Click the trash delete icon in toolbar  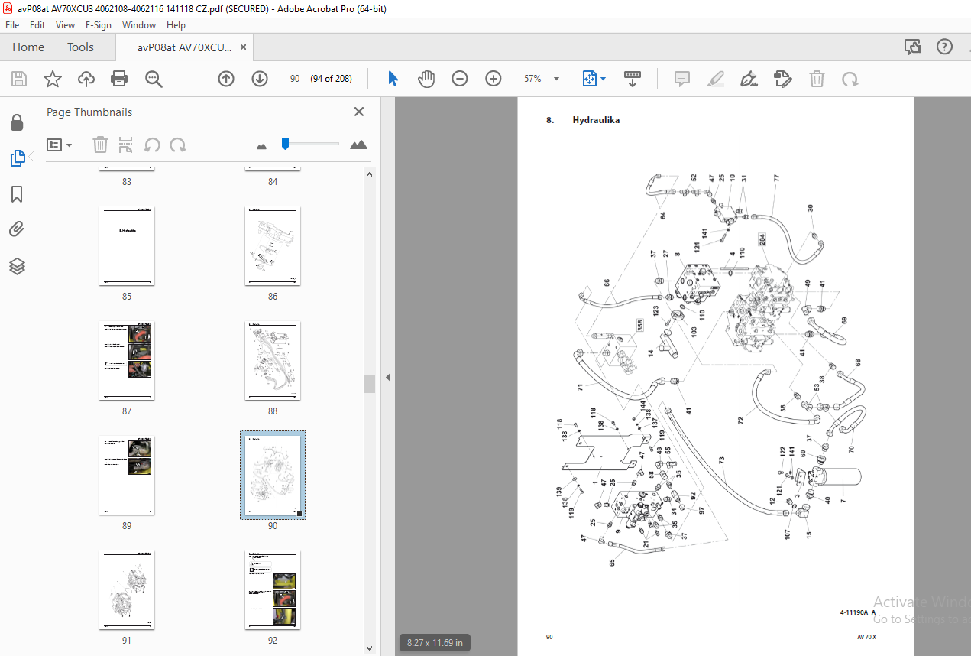click(817, 79)
